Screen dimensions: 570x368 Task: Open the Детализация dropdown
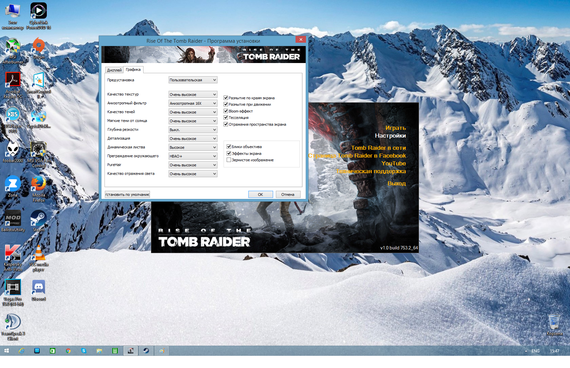coord(193,139)
